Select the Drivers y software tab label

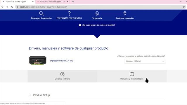pyautogui.click(x=62, y=79)
